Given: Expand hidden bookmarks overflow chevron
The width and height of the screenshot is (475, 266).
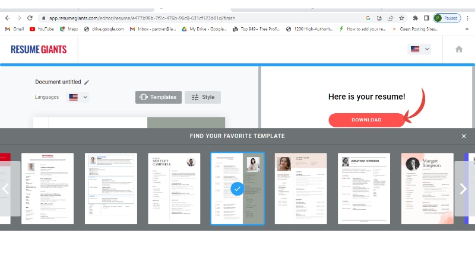Looking at the screenshot, I should click(x=467, y=28).
